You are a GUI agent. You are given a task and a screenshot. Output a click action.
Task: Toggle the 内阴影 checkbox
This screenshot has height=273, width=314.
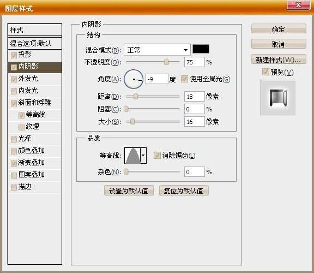(x=14, y=67)
